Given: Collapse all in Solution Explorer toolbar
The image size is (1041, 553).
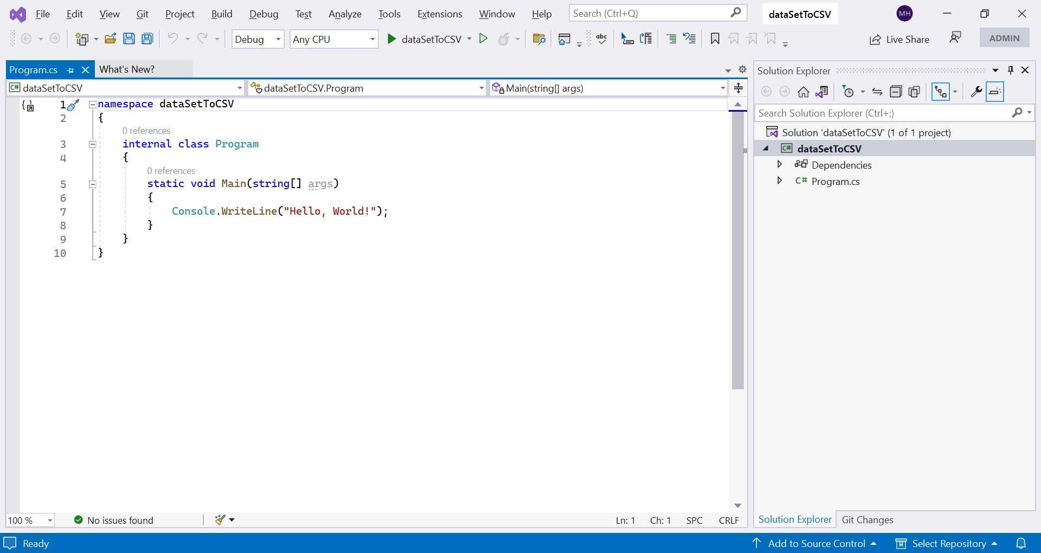Looking at the screenshot, I should coord(896,92).
